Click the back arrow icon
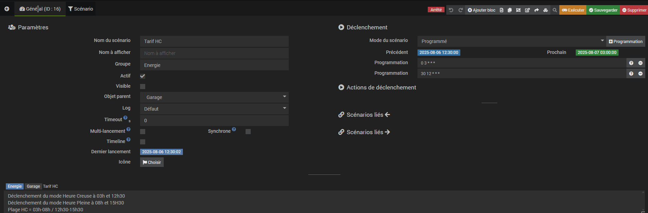648x213 pixels. (x=7, y=9)
